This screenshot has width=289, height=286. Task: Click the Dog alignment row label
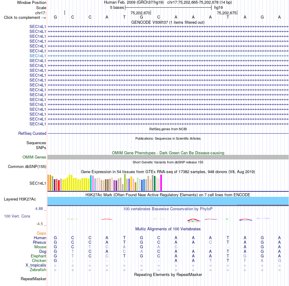43,252
